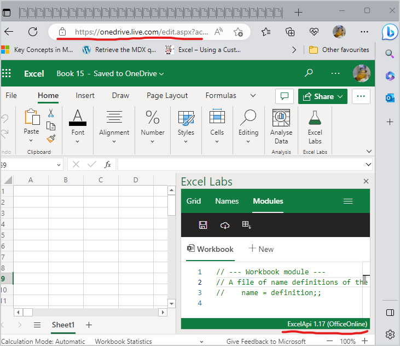Open the Name Box dropdown

click(59, 165)
